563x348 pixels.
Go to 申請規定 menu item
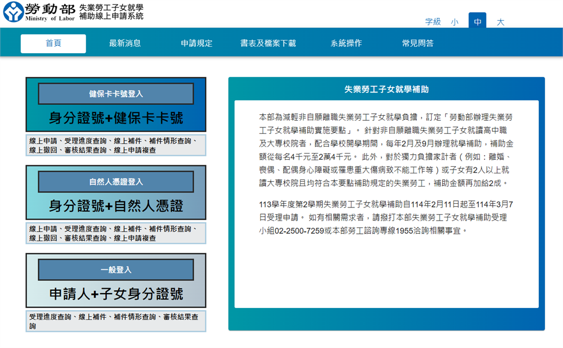(x=196, y=43)
